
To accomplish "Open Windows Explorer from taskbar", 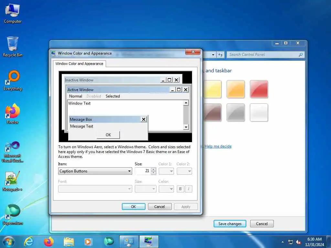I will pyautogui.click(x=69, y=242).
